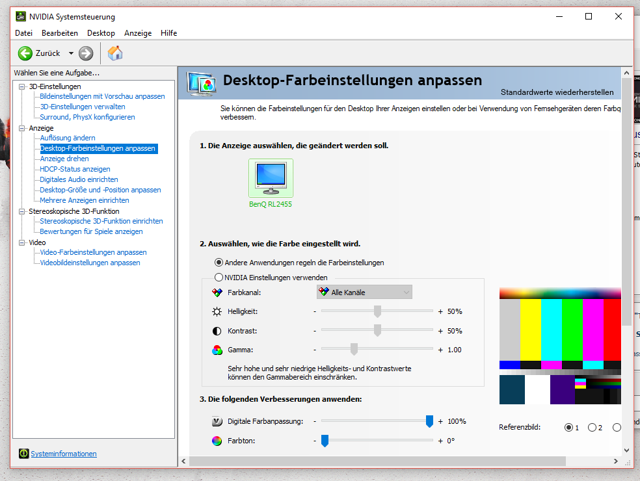Image resolution: width=640 pixels, height=481 pixels.
Task: Click the Gamma RGB circles icon
Action: click(217, 350)
